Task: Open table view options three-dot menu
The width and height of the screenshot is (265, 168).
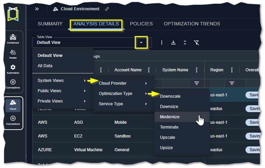Action: pyautogui.click(x=162, y=43)
